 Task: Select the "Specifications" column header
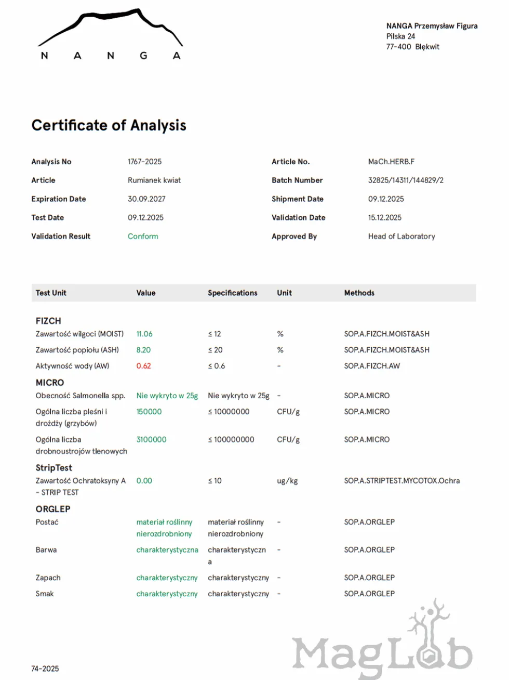click(x=233, y=293)
